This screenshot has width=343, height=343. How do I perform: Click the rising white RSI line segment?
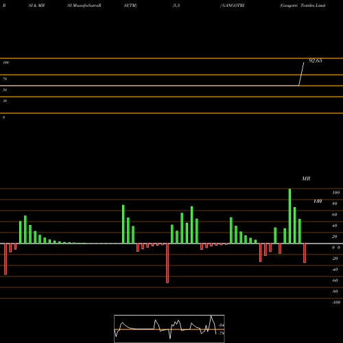[x=301, y=74]
